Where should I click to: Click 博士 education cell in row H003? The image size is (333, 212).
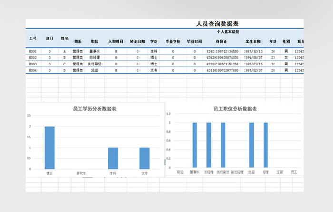(x=154, y=64)
